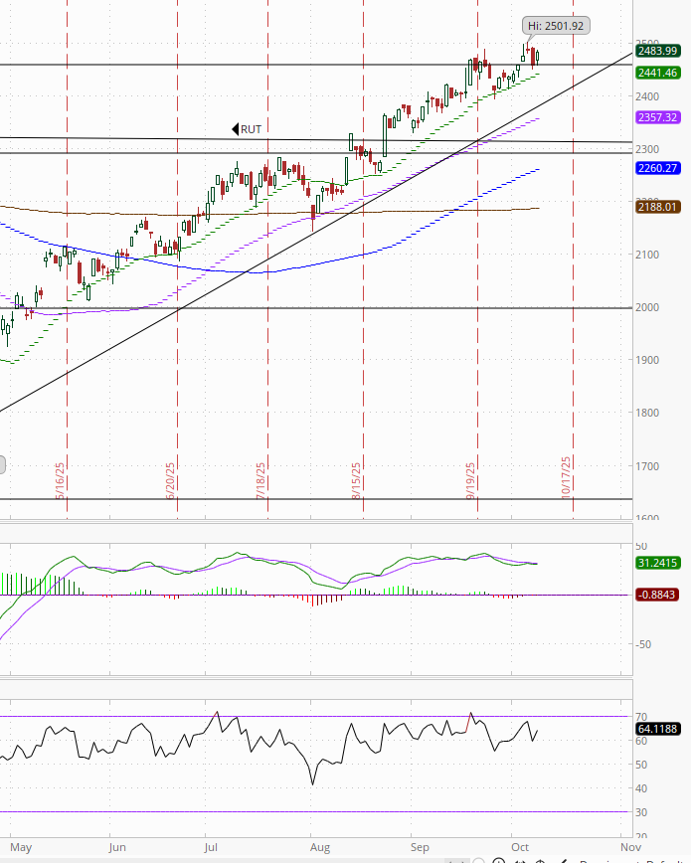Click the 5/16/25 expiration date label
This screenshot has width=691, height=863.
60,480
